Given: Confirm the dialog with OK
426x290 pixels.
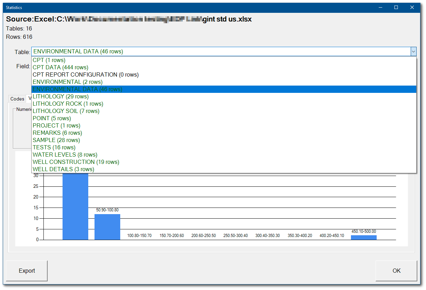Looking at the screenshot, I should (x=396, y=271).
